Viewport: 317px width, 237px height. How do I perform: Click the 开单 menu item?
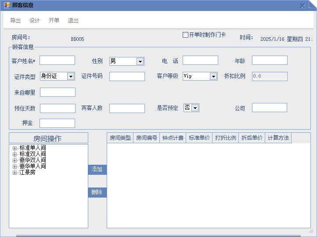click(x=54, y=21)
